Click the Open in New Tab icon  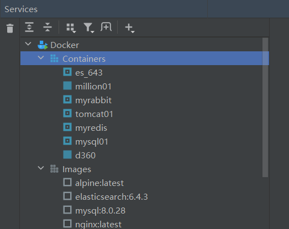coord(106,27)
